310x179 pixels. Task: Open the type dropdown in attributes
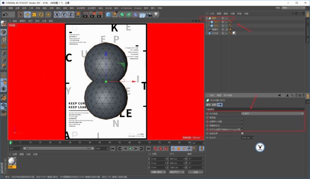(273, 113)
